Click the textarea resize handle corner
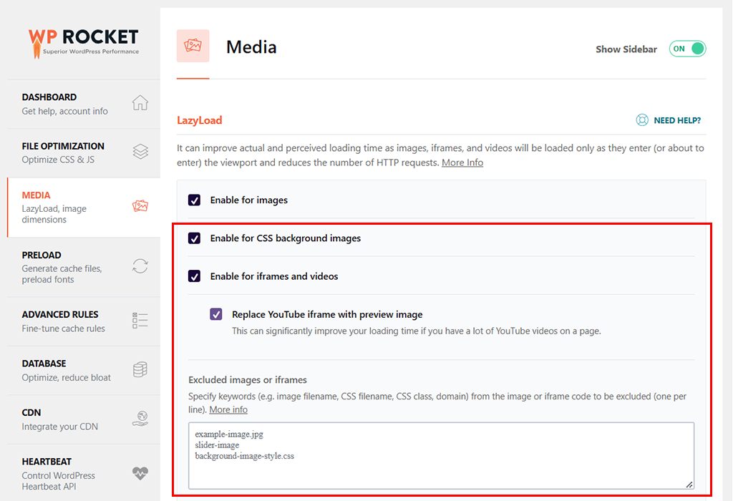The image size is (733, 501). coord(689,485)
